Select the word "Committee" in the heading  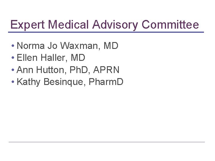tap(170, 24)
